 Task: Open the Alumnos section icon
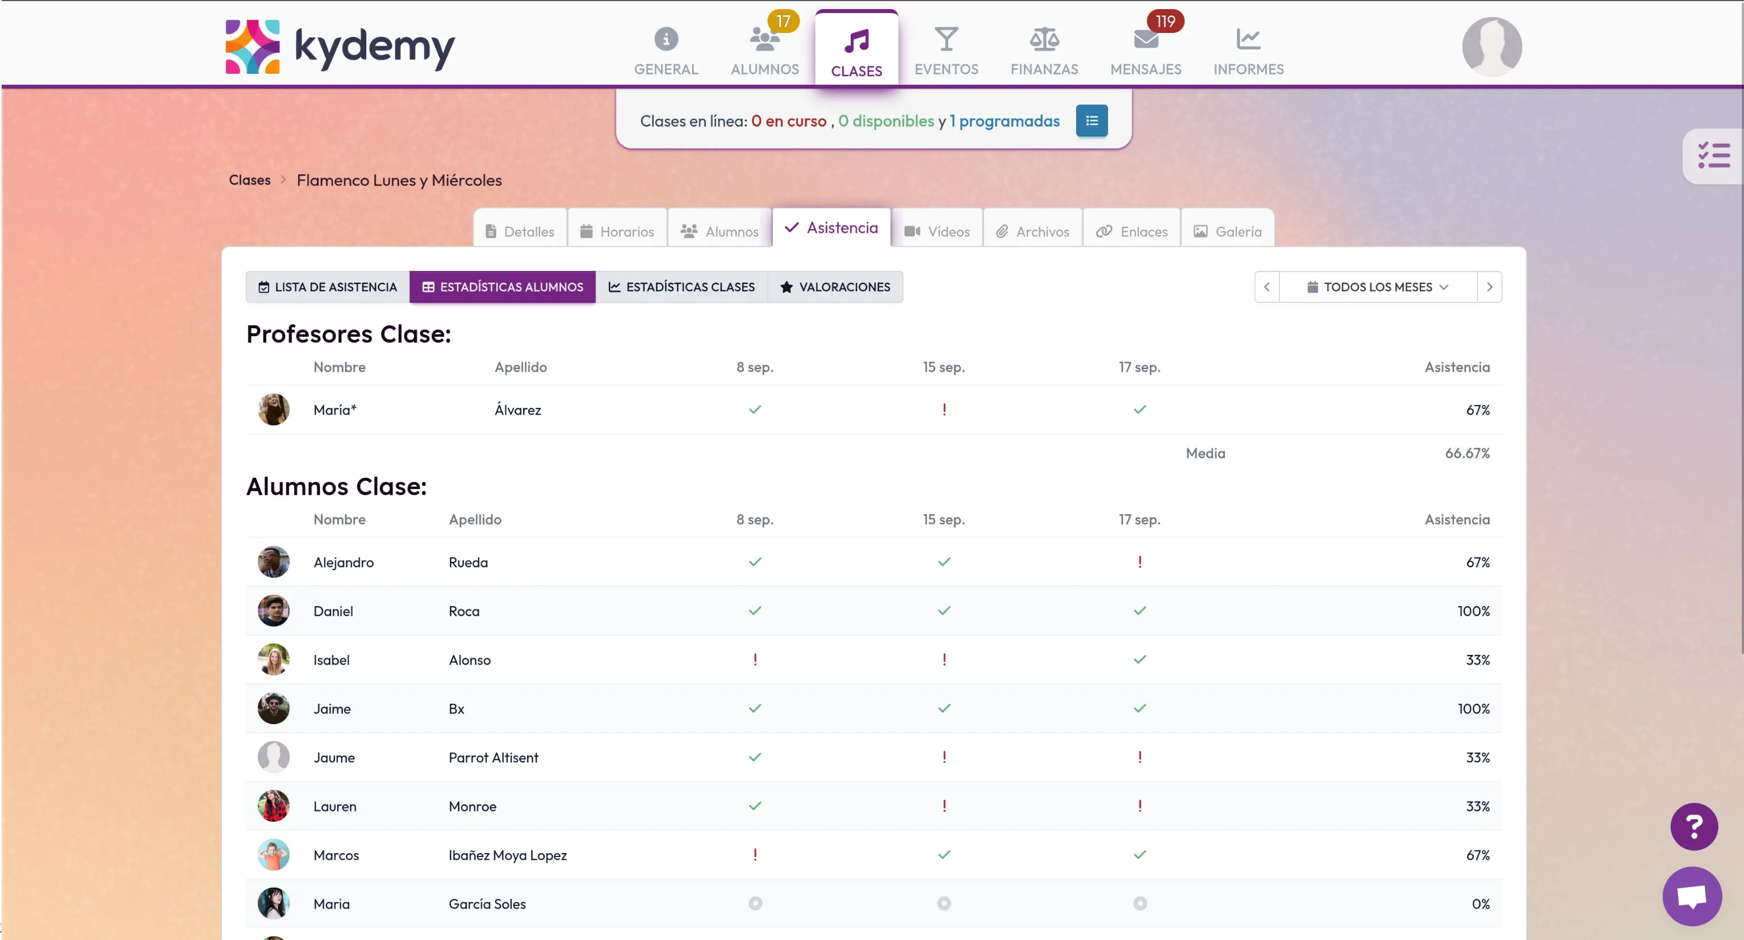(764, 39)
